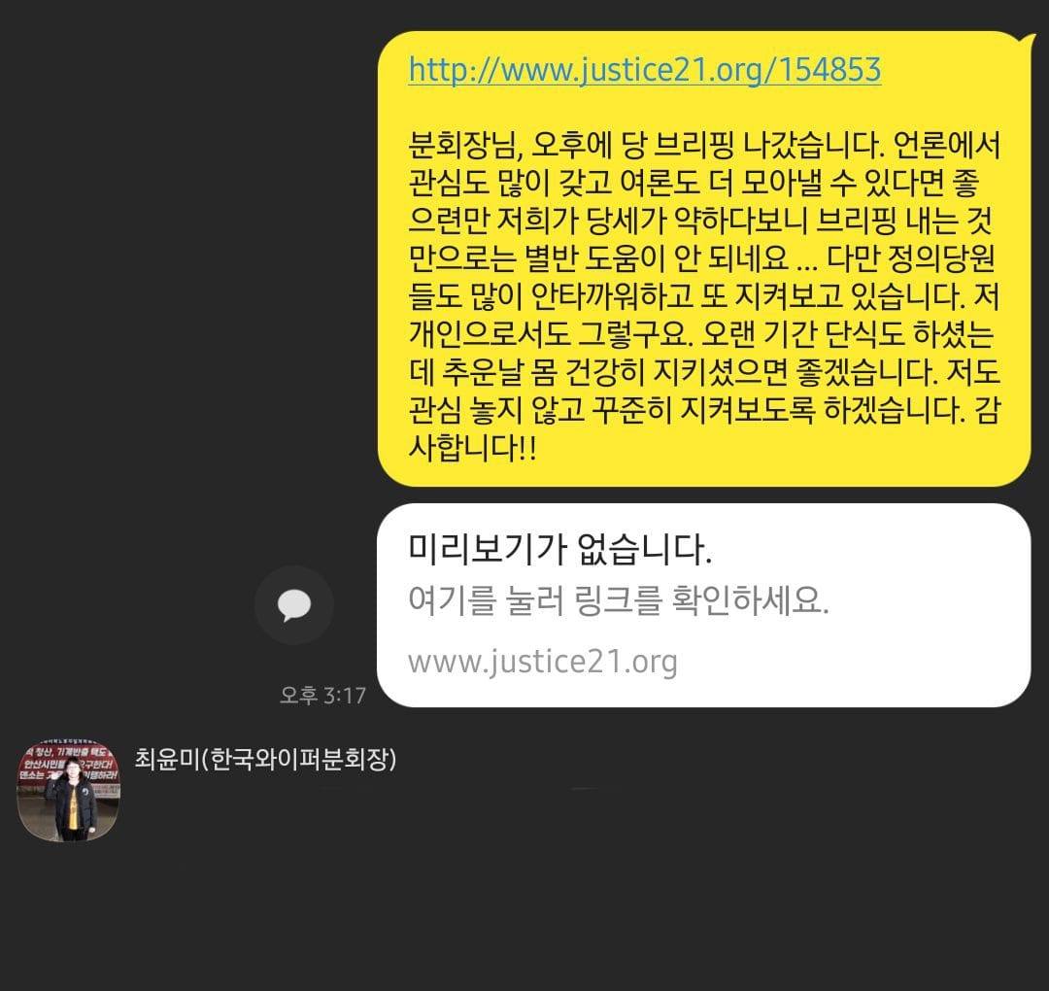Click the person in black jacket in avatar
The image size is (1049, 991).
point(71,802)
